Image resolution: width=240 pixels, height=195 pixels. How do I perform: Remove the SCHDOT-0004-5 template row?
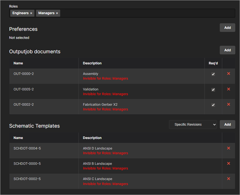[229, 148]
